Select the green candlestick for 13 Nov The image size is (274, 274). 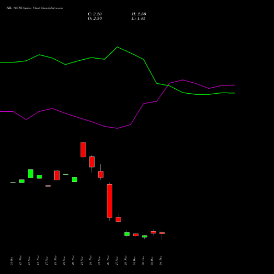point(31,174)
